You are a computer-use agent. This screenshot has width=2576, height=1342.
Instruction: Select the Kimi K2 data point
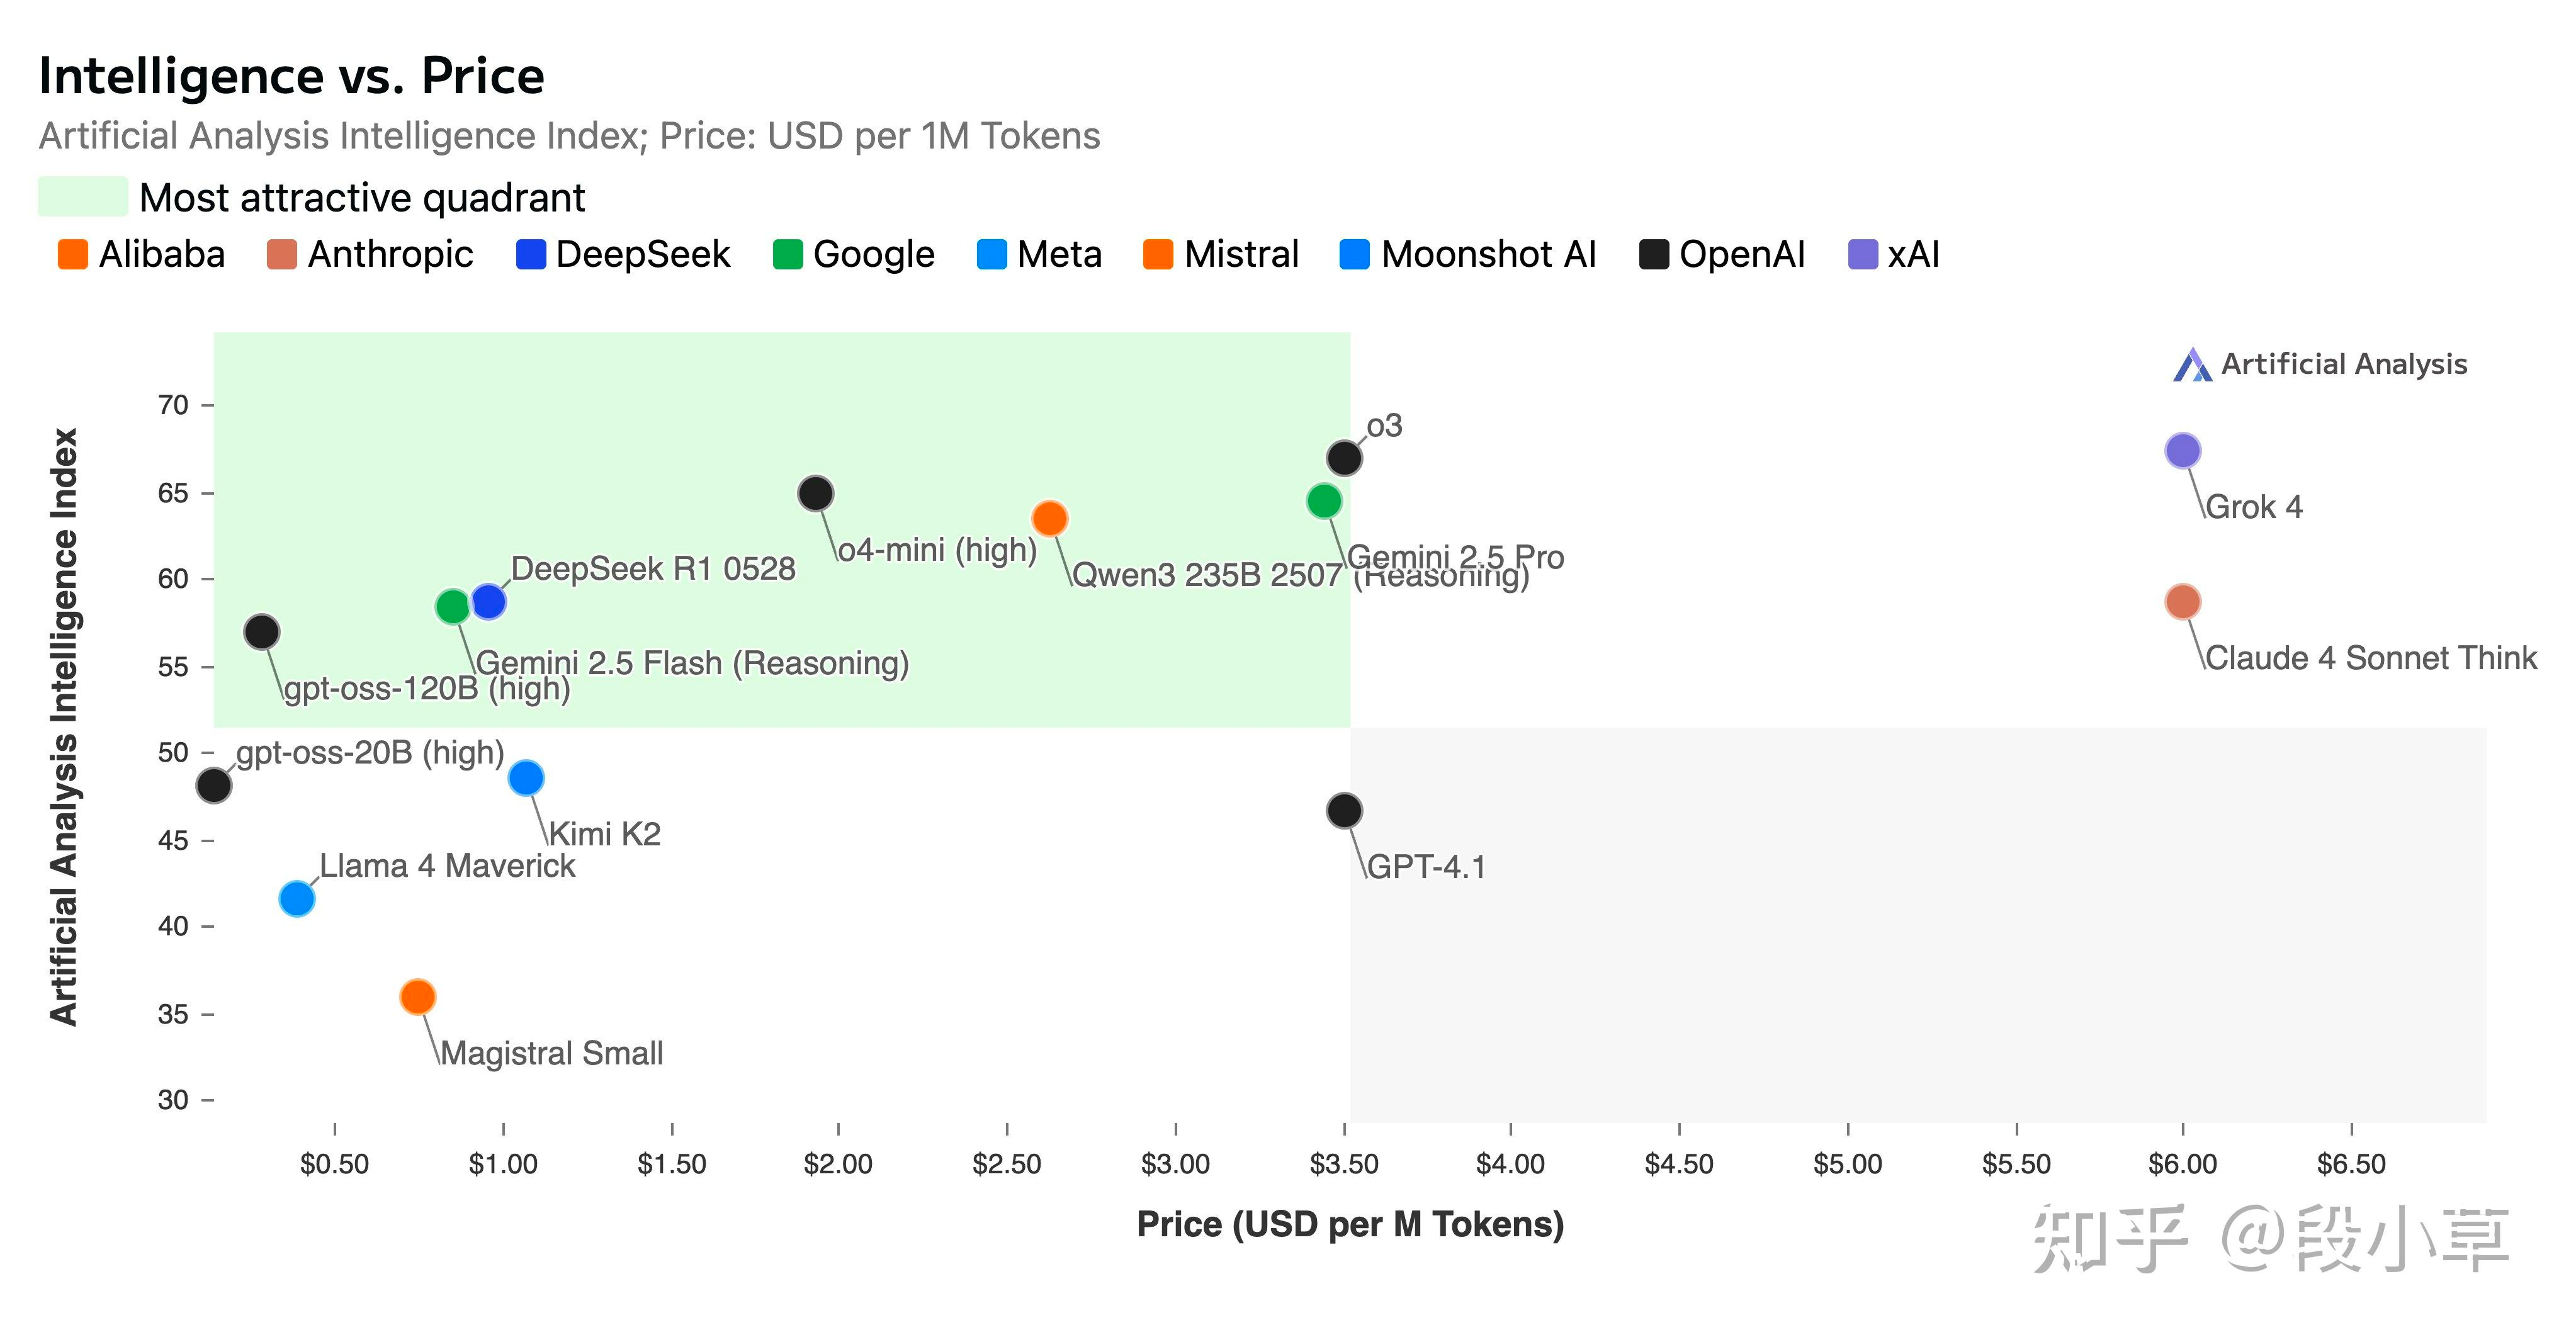coord(526,777)
